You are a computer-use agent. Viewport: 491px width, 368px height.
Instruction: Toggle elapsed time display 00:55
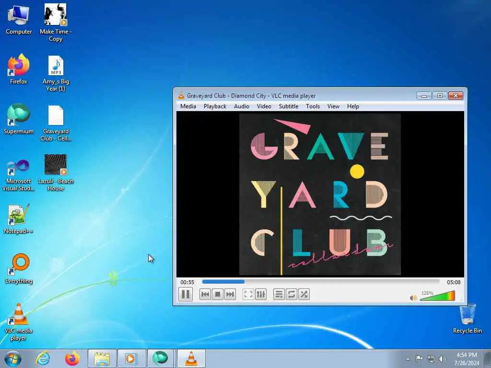coord(187,282)
